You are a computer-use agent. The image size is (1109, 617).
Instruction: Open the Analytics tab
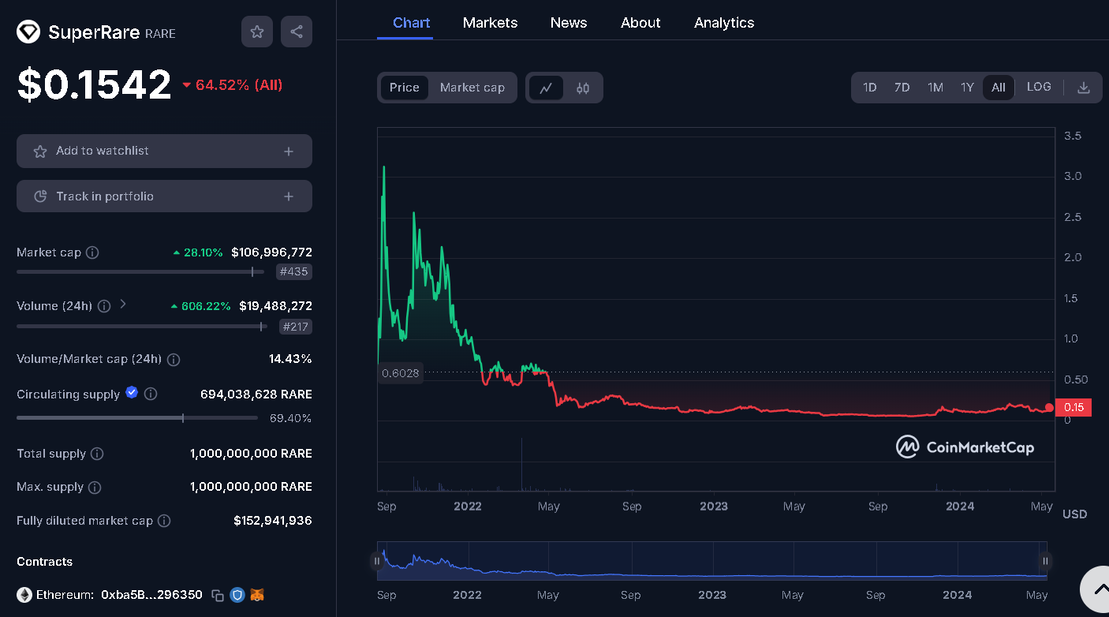coord(724,23)
